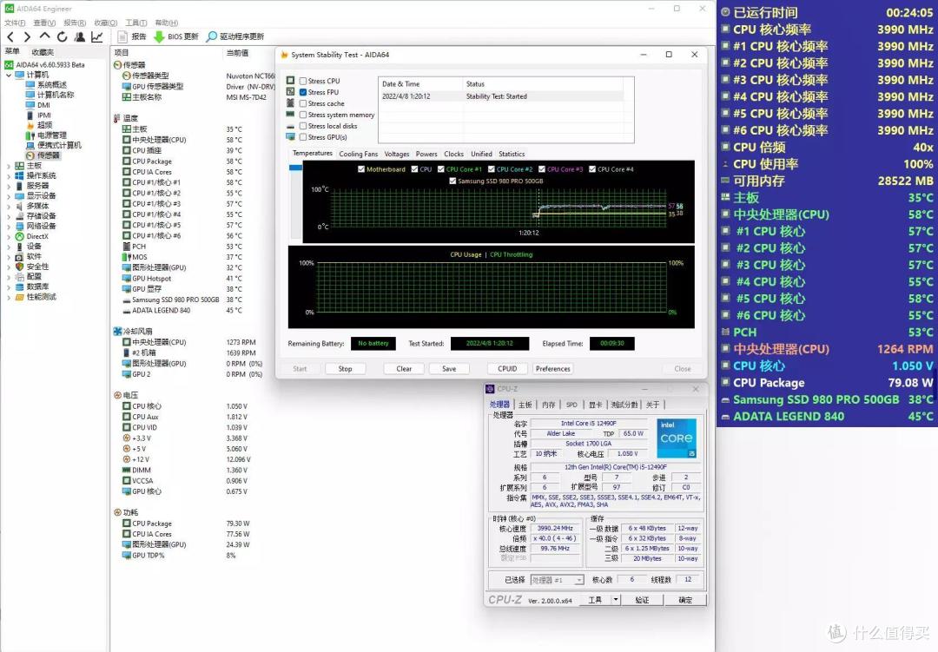Start BIOS 更新 from the toolbar
This screenshot has height=652, width=938.
click(175, 37)
